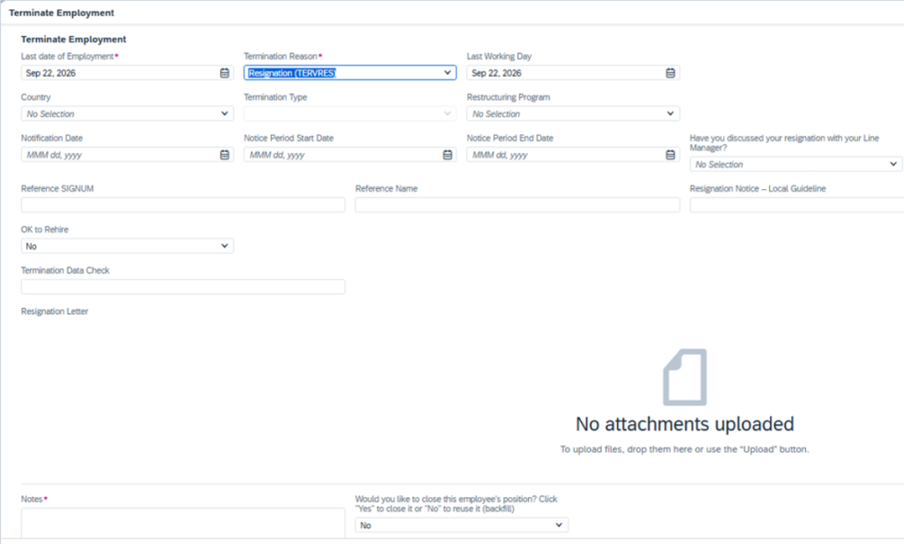Click the 'Termination Data Check' label
Image resolution: width=904 pixels, height=544 pixels.
point(65,270)
